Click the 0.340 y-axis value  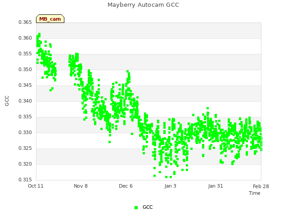coord(25,101)
